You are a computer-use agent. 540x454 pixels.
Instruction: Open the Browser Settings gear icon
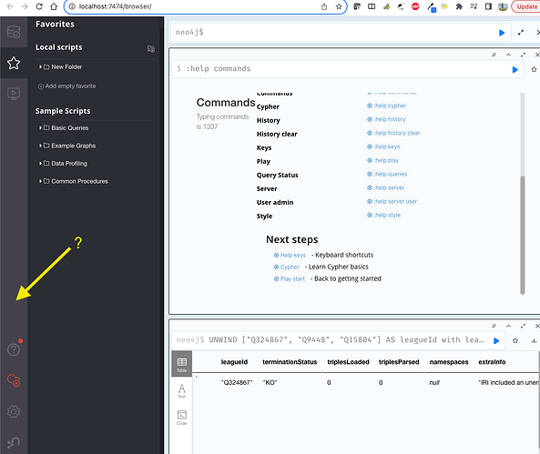point(14,411)
